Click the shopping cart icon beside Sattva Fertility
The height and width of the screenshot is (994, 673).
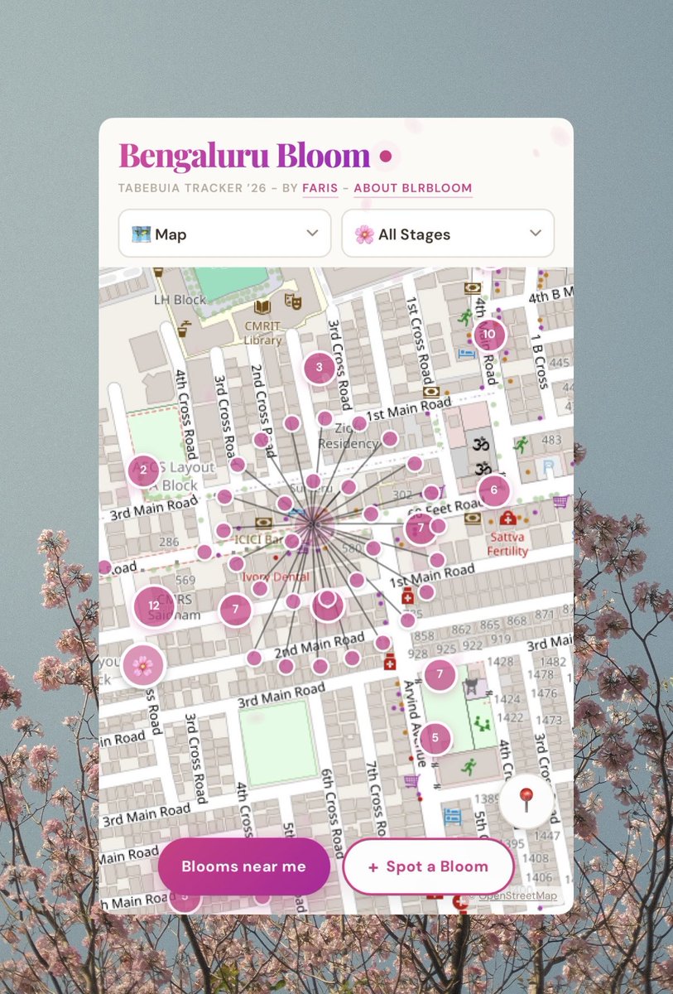560,501
